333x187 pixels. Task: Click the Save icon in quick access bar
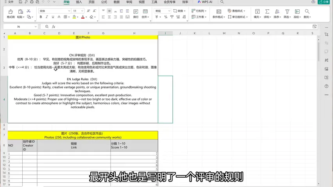click(20, 2)
